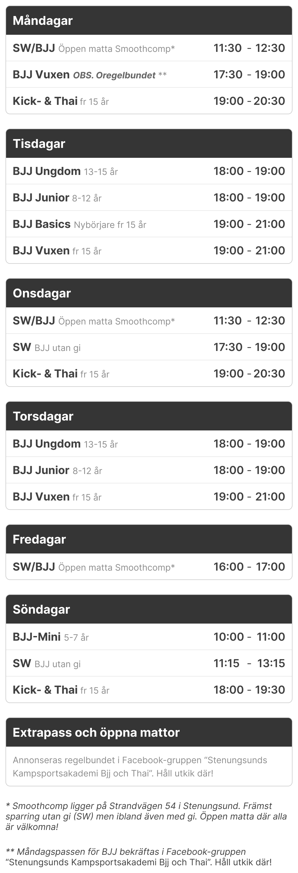Screen dimensions: 298x873
Task: Click Sunday's Kick- & Thai 18:00 class
Action: pyautogui.click(x=148, y=690)
